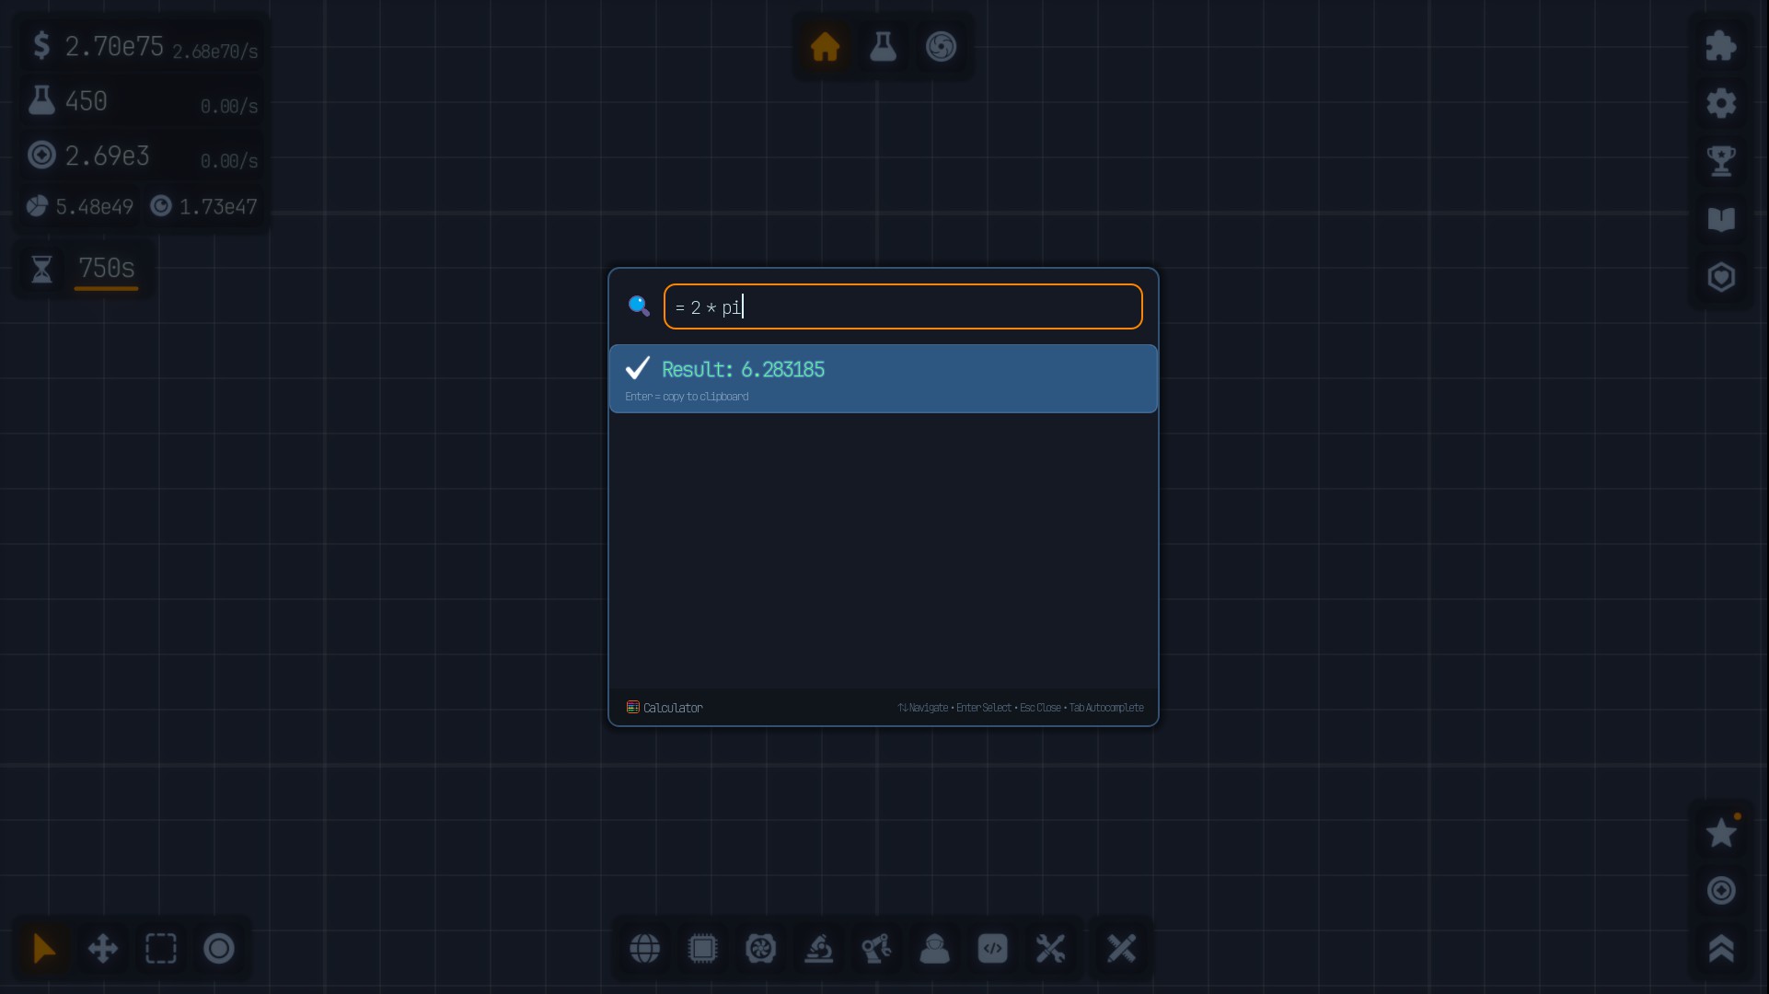Open the code editor icon

pos(992,949)
